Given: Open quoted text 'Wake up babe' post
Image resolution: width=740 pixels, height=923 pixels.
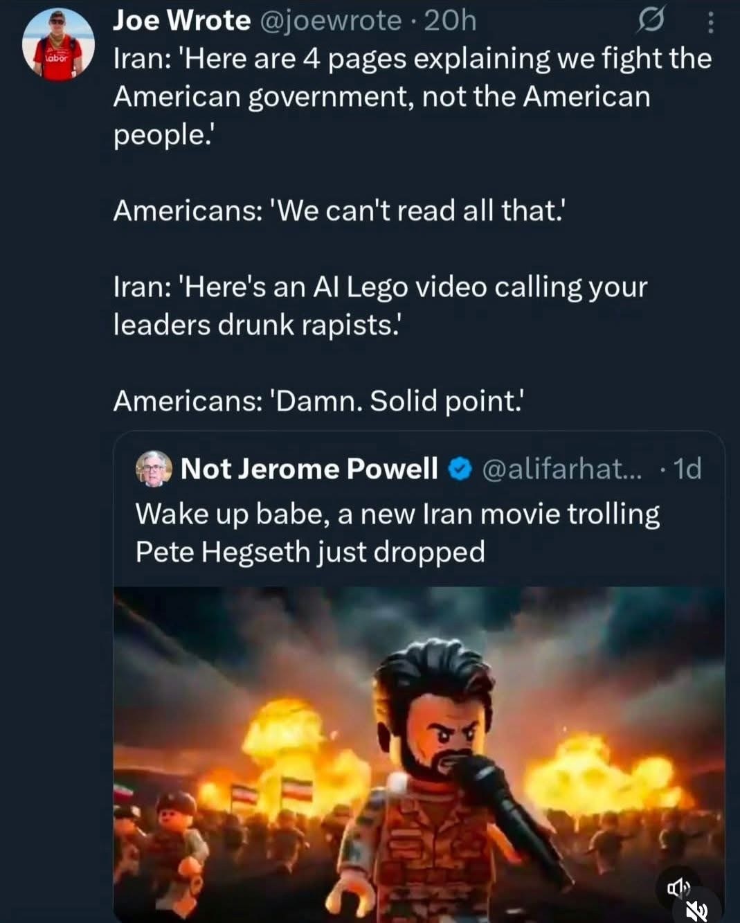Looking at the screenshot, I should click(397, 514).
